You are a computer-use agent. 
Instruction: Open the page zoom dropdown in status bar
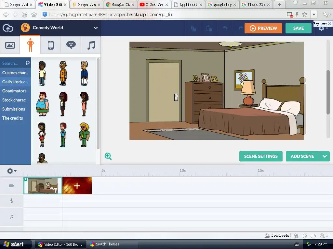pos(324,236)
